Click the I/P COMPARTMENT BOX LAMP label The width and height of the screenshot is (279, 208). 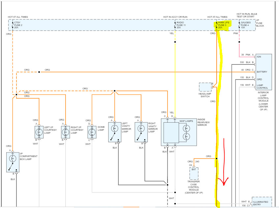pos(29,156)
